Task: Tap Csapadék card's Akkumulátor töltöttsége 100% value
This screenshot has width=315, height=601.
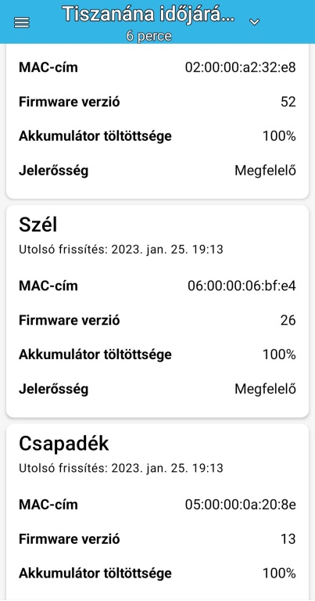Action: click(279, 574)
